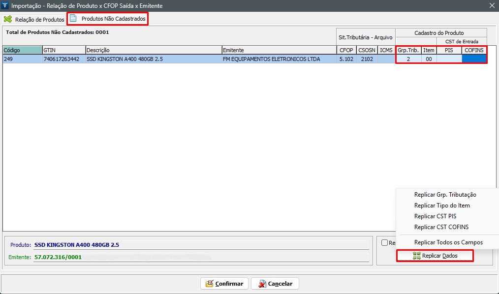
Task: Click the highlighted COFINS cell in row
Action: (x=474, y=59)
